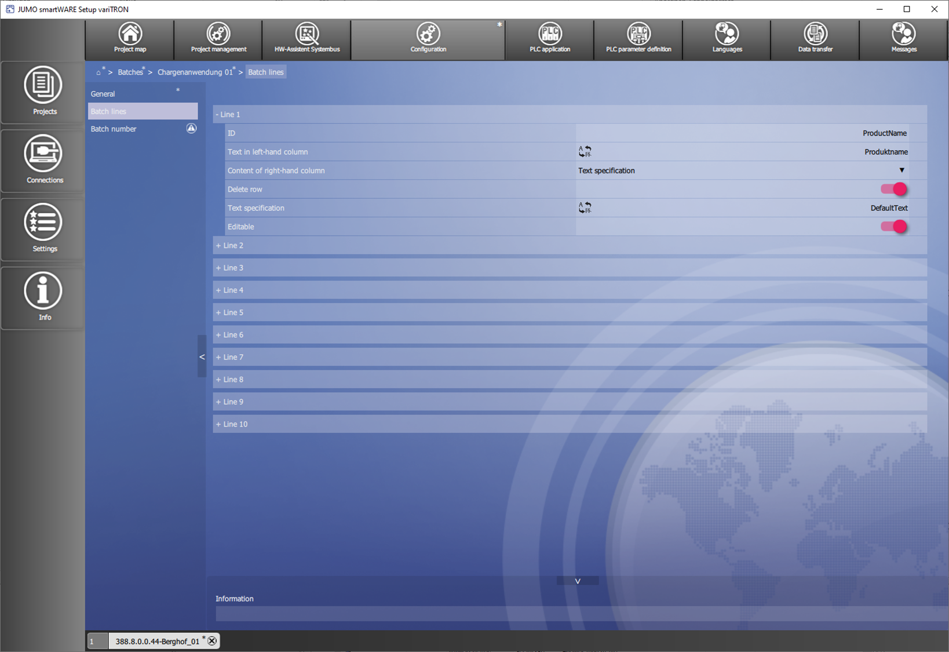Collapse the left navigation panel arrow
The width and height of the screenshot is (949, 652).
(202, 357)
